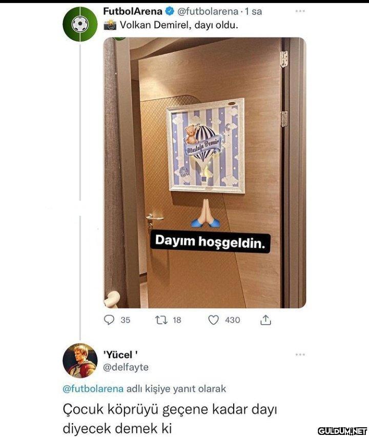This screenshot has width=369, height=437.
Task: Retweet the FutbolArena post
Action: (161, 320)
